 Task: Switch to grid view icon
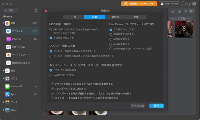[x=191, y=11]
